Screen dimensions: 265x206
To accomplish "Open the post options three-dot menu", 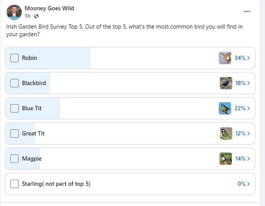I will tap(247, 12).
